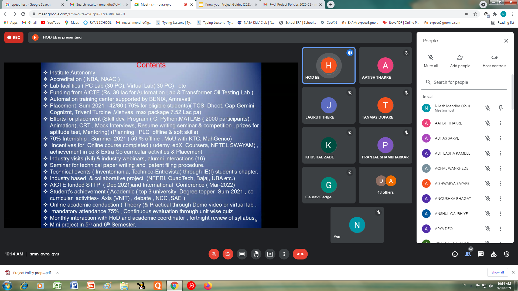Click Mute all in People panel

[x=431, y=61]
